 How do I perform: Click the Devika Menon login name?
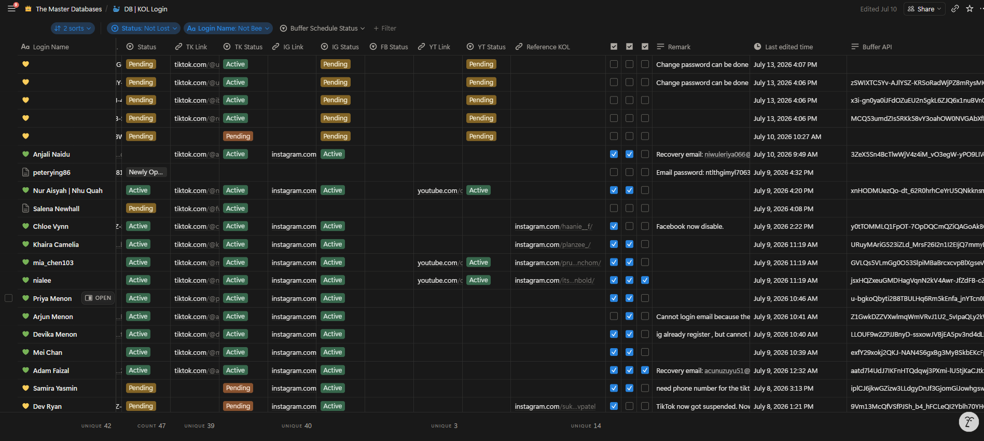(55, 334)
